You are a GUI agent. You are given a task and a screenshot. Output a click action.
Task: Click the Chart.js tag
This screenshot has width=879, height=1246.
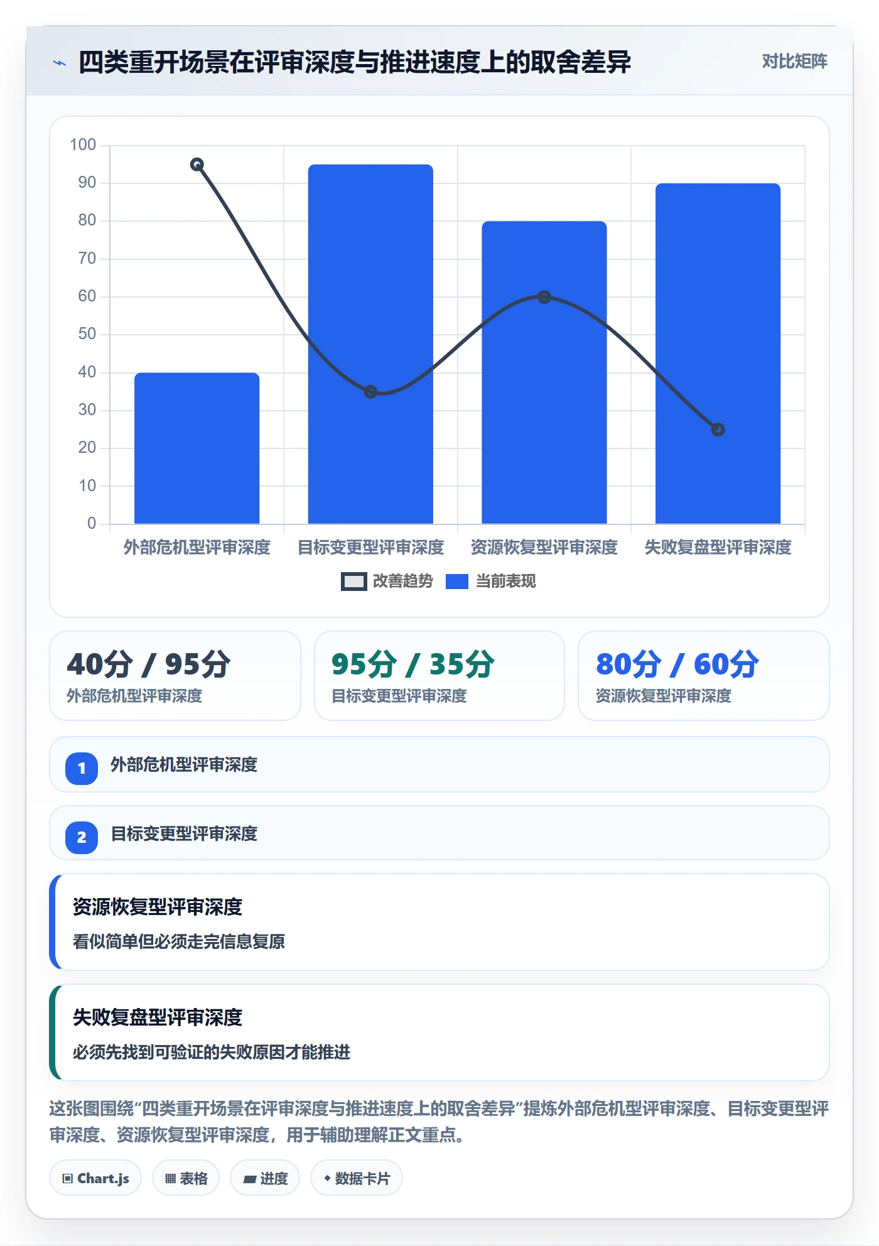(x=95, y=1178)
